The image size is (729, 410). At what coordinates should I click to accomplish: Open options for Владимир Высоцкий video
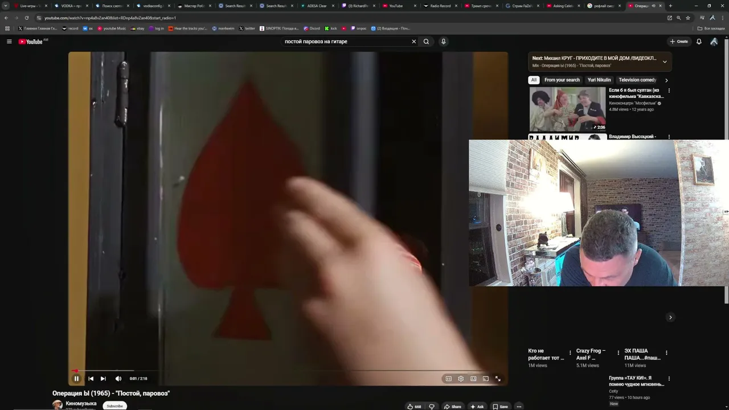669,137
